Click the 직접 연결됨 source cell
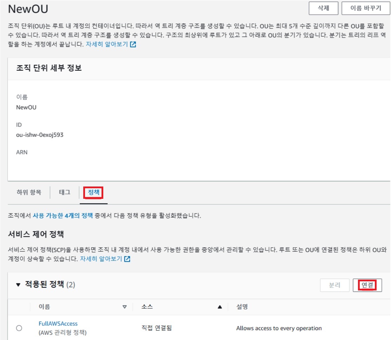 [x=157, y=328]
